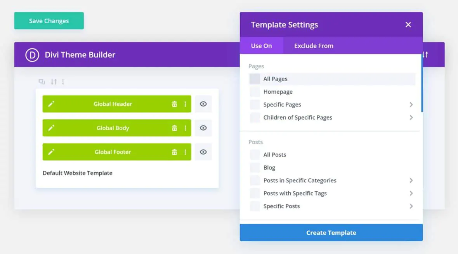Click the sort arrows icon above template card
Image resolution: width=458 pixels, height=254 pixels.
point(54,82)
